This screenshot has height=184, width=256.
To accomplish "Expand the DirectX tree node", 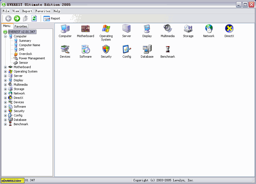I will (x=5, y=98).
